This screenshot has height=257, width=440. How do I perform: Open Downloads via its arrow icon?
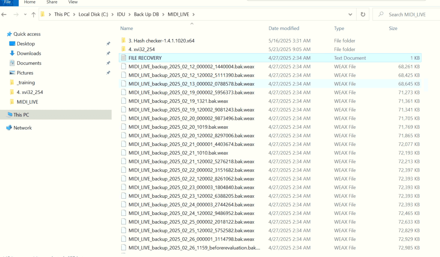12,53
